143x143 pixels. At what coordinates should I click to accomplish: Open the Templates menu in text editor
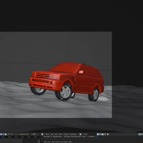[x=73, y=134]
